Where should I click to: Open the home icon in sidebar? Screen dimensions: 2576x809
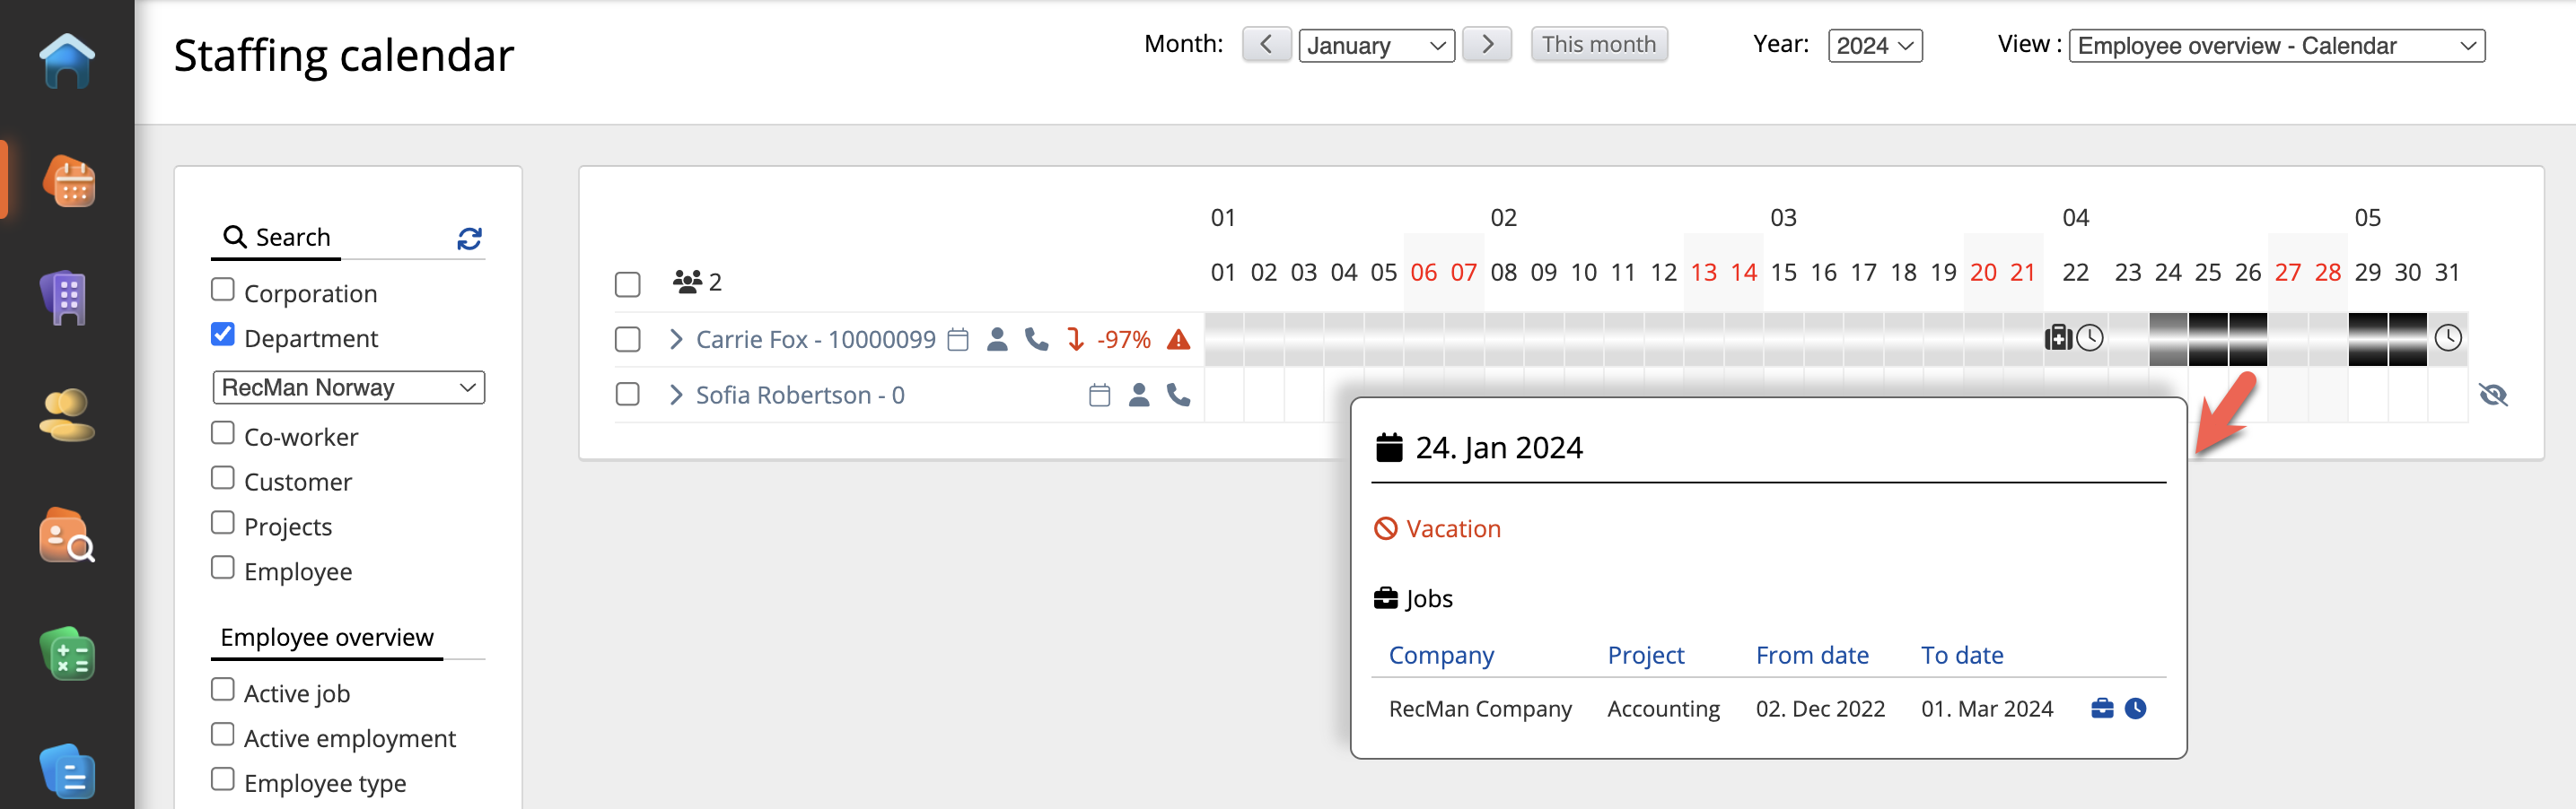(x=67, y=61)
